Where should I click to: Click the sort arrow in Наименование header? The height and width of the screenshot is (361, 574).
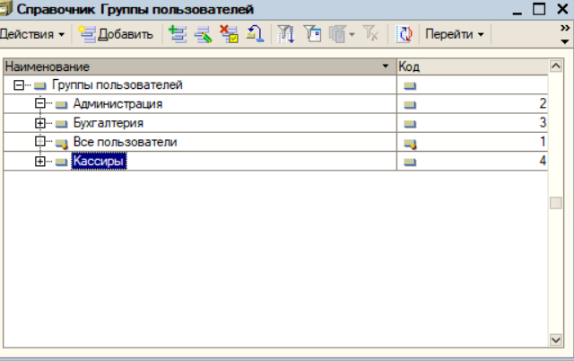(x=385, y=66)
